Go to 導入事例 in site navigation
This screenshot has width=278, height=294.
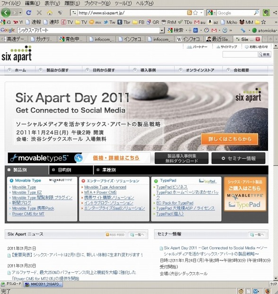[148, 70]
